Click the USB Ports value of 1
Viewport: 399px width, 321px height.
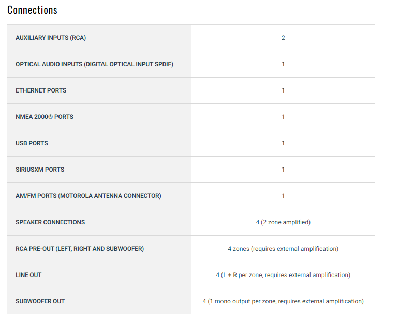click(283, 143)
